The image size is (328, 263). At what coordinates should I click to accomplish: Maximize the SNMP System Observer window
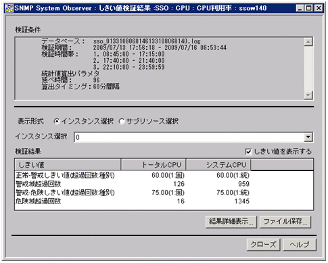pos(309,9)
